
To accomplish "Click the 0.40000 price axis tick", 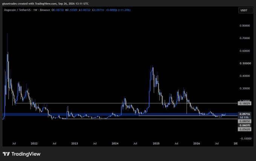I will click(245, 76).
